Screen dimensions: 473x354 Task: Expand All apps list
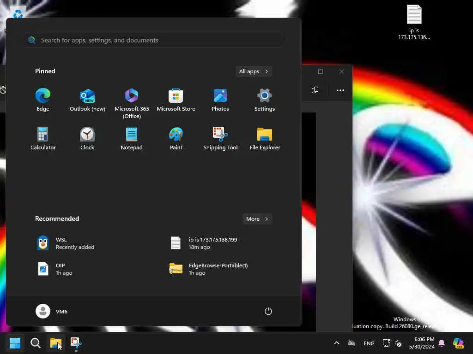(x=254, y=71)
